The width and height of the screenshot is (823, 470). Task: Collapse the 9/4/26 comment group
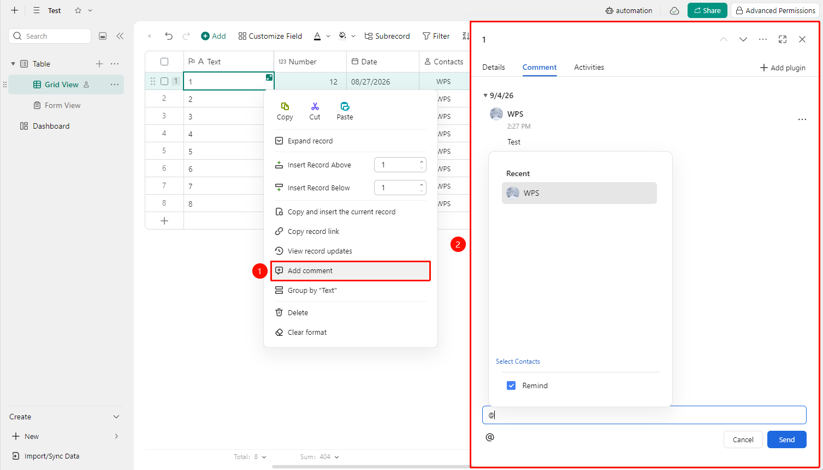pyautogui.click(x=485, y=95)
